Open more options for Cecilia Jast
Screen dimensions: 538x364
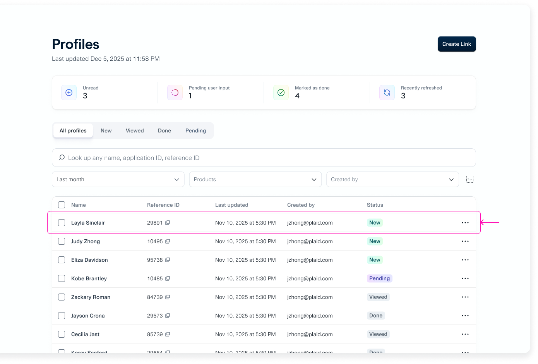[x=465, y=334]
